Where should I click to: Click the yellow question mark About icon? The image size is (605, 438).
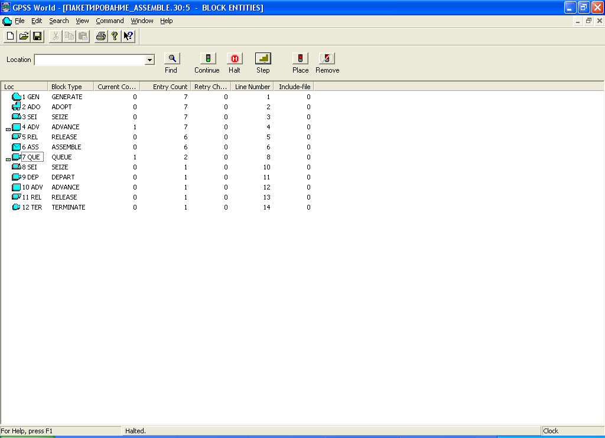(x=115, y=36)
